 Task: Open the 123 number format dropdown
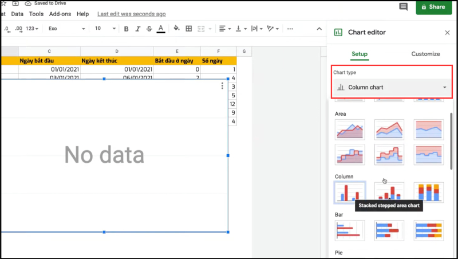(x=32, y=28)
